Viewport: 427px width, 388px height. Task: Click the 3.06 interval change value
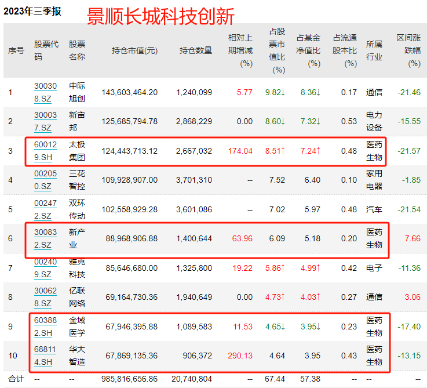pos(413,297)
